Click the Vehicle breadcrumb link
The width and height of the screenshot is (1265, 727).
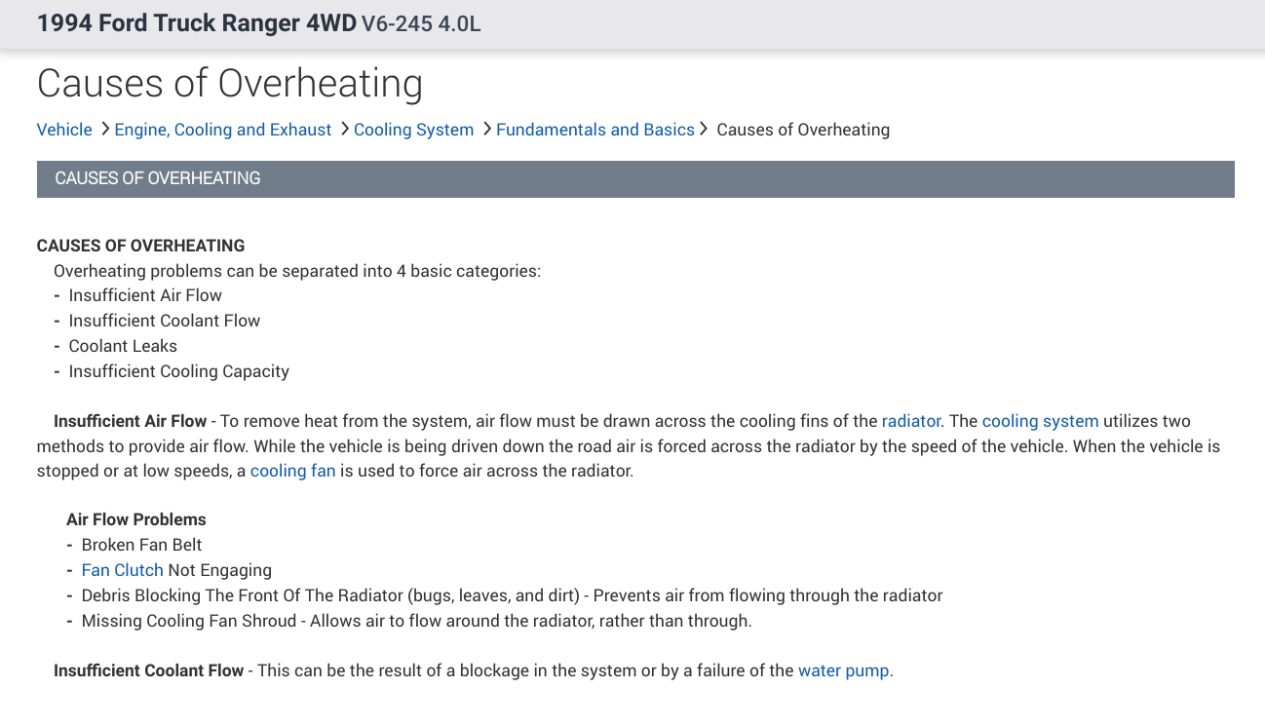64,130
